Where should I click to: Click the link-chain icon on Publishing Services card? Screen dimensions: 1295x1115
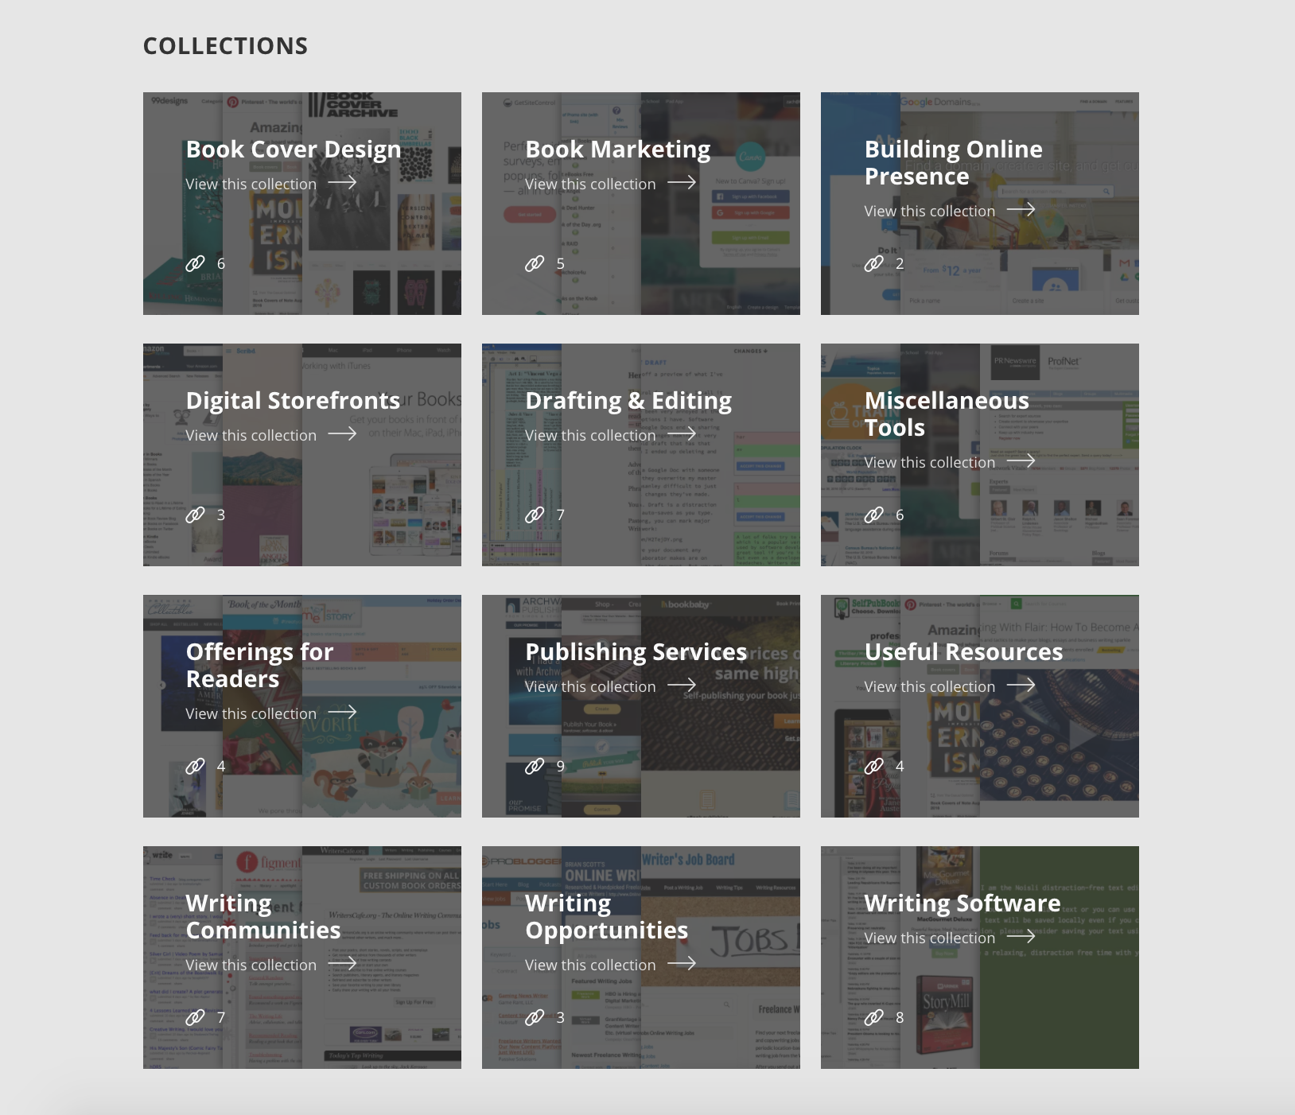535,766
